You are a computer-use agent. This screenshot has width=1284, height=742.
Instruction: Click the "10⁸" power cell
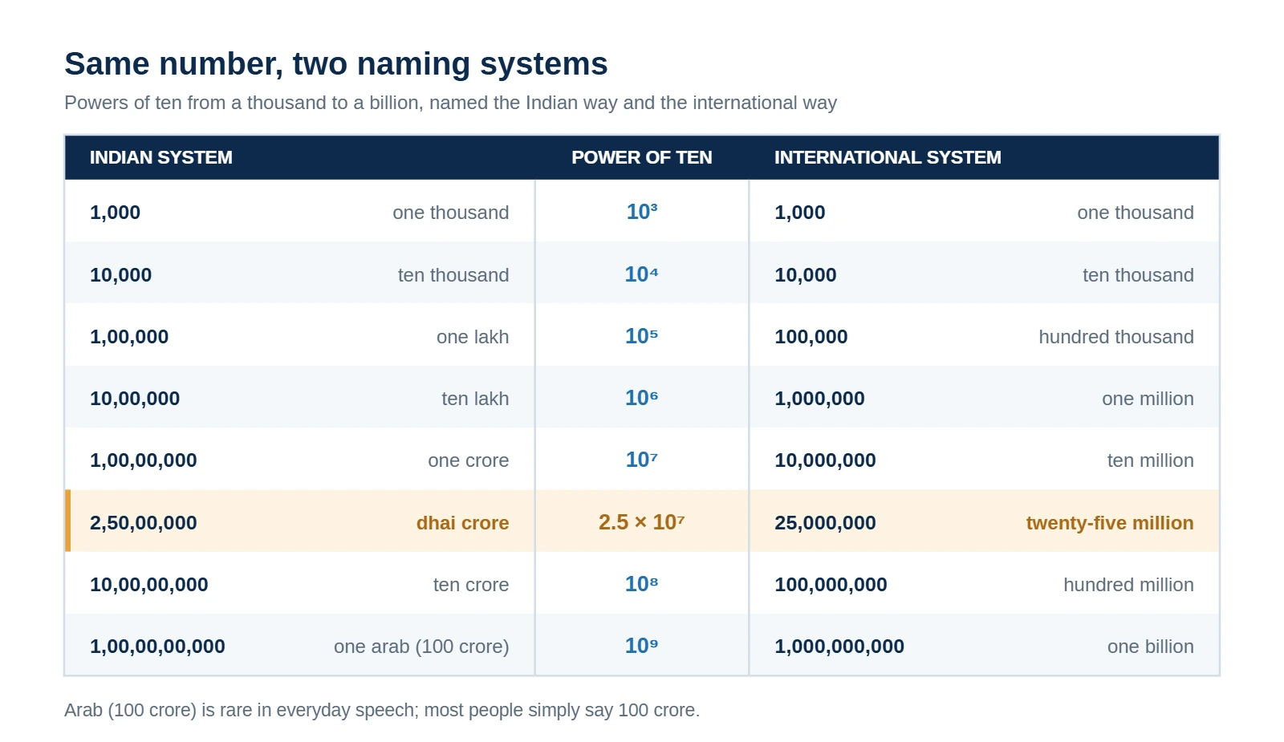point(642,584)
